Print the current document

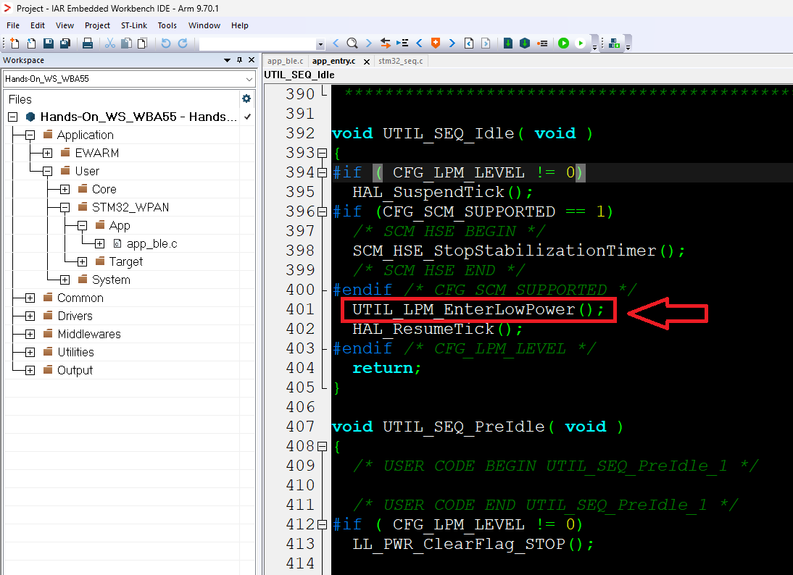point(87,43)
